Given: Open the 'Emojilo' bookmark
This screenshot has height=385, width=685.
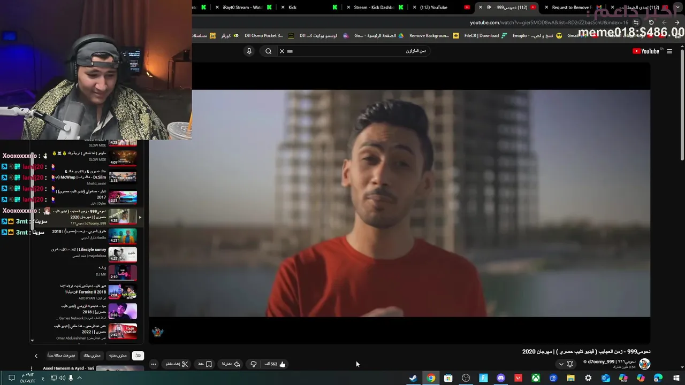Looking at the screenshot, I should [x=537, y=36].
